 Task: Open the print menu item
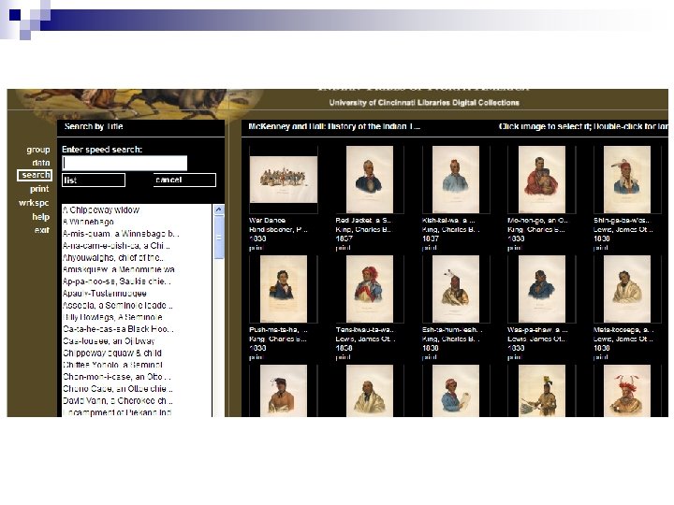pos(39,189)
